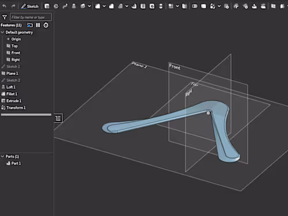Click the Plane 1 label in viewport
Image resolution: width=288 pixels, height=216 pixels.
pyautogui.click(x=139, y=65)
